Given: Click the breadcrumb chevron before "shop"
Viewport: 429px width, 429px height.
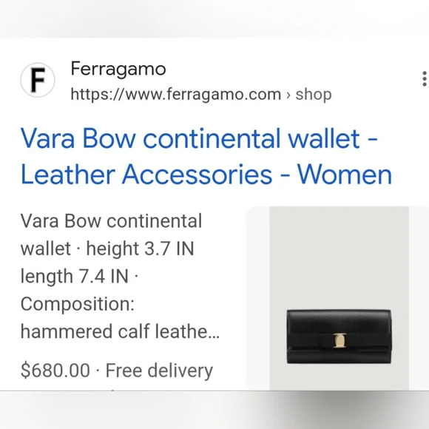Looking at the screenshot, I should (x=288, y=95).
